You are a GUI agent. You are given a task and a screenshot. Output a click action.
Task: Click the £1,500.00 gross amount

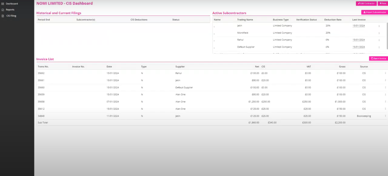pos(340,102)
